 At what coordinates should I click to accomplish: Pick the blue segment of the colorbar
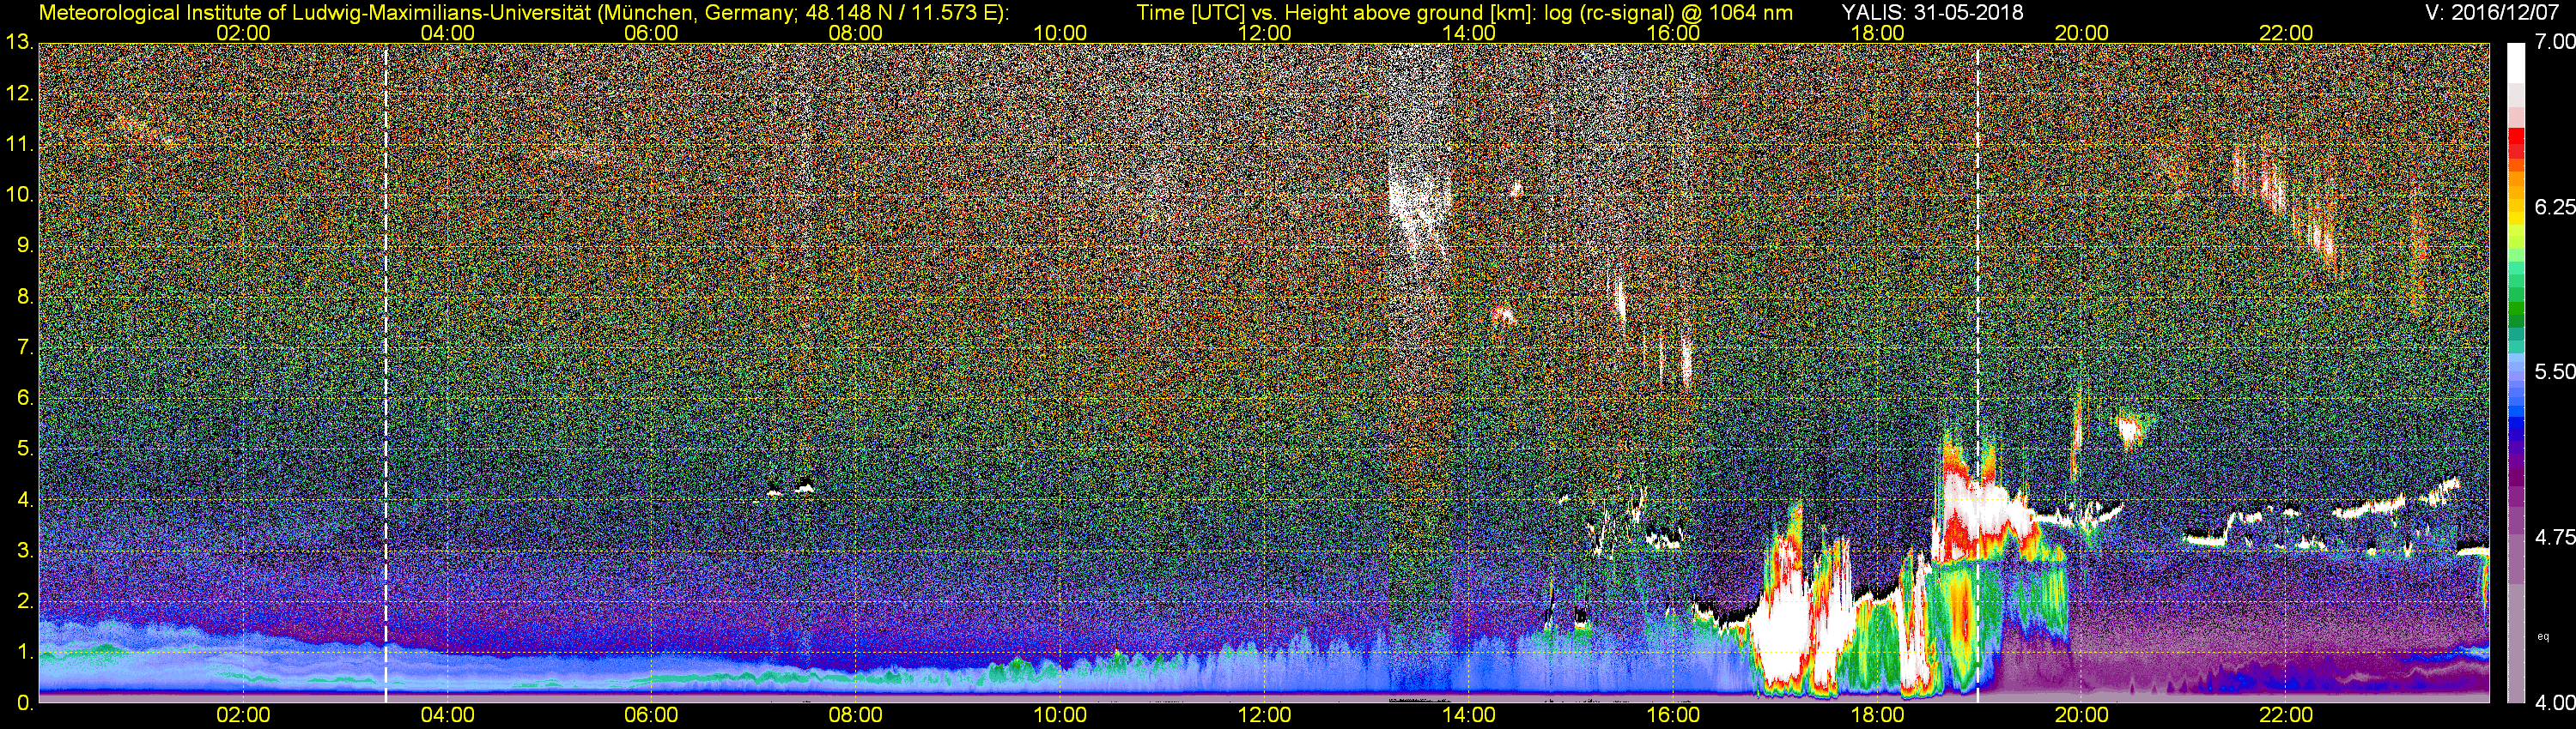click(x=2516, y=425)
